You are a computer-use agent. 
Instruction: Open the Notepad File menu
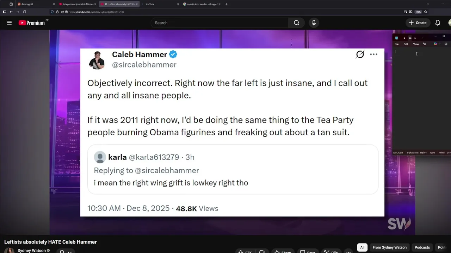[396, 44]
